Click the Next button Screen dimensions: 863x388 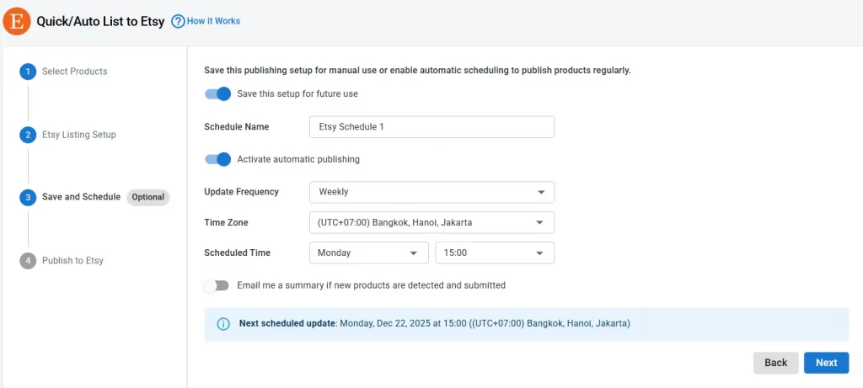click(826, 363)
